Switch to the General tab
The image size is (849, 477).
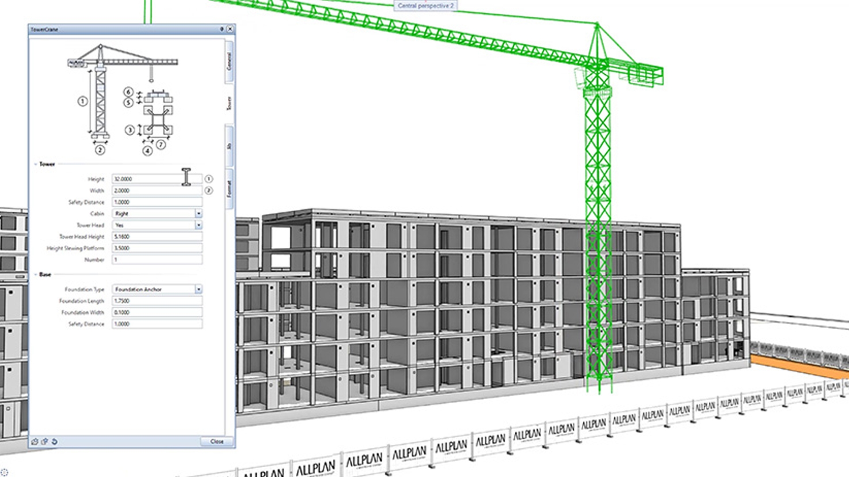coord(229,61)
